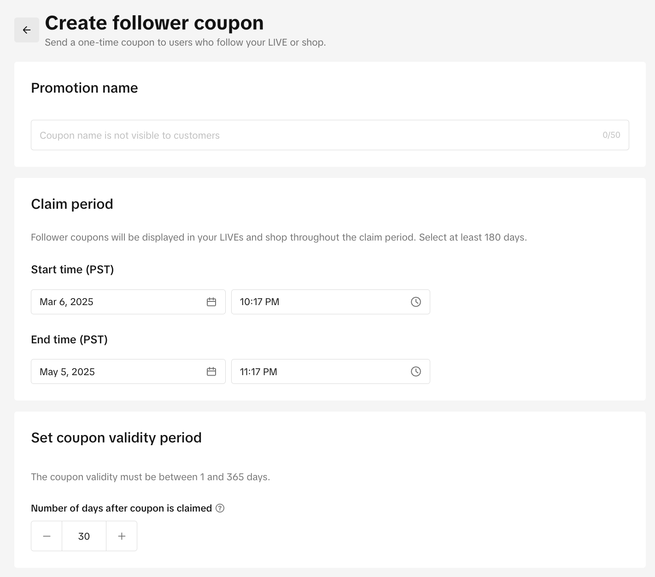
Task: Click the end time clock icon
Action: click(415, 371)
